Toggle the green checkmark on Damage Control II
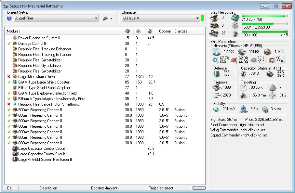Image resolution: width=295 pixels, height=193 pixels. pos(9,44)
